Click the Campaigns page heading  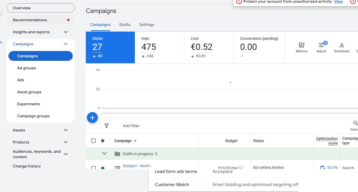point(101,11)
